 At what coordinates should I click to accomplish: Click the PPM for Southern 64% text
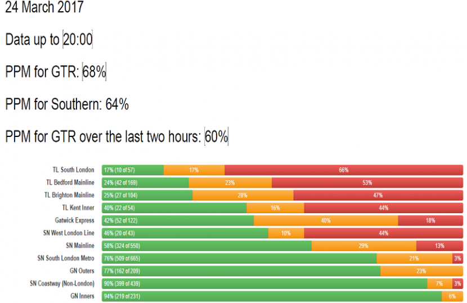tap(67, 104)
